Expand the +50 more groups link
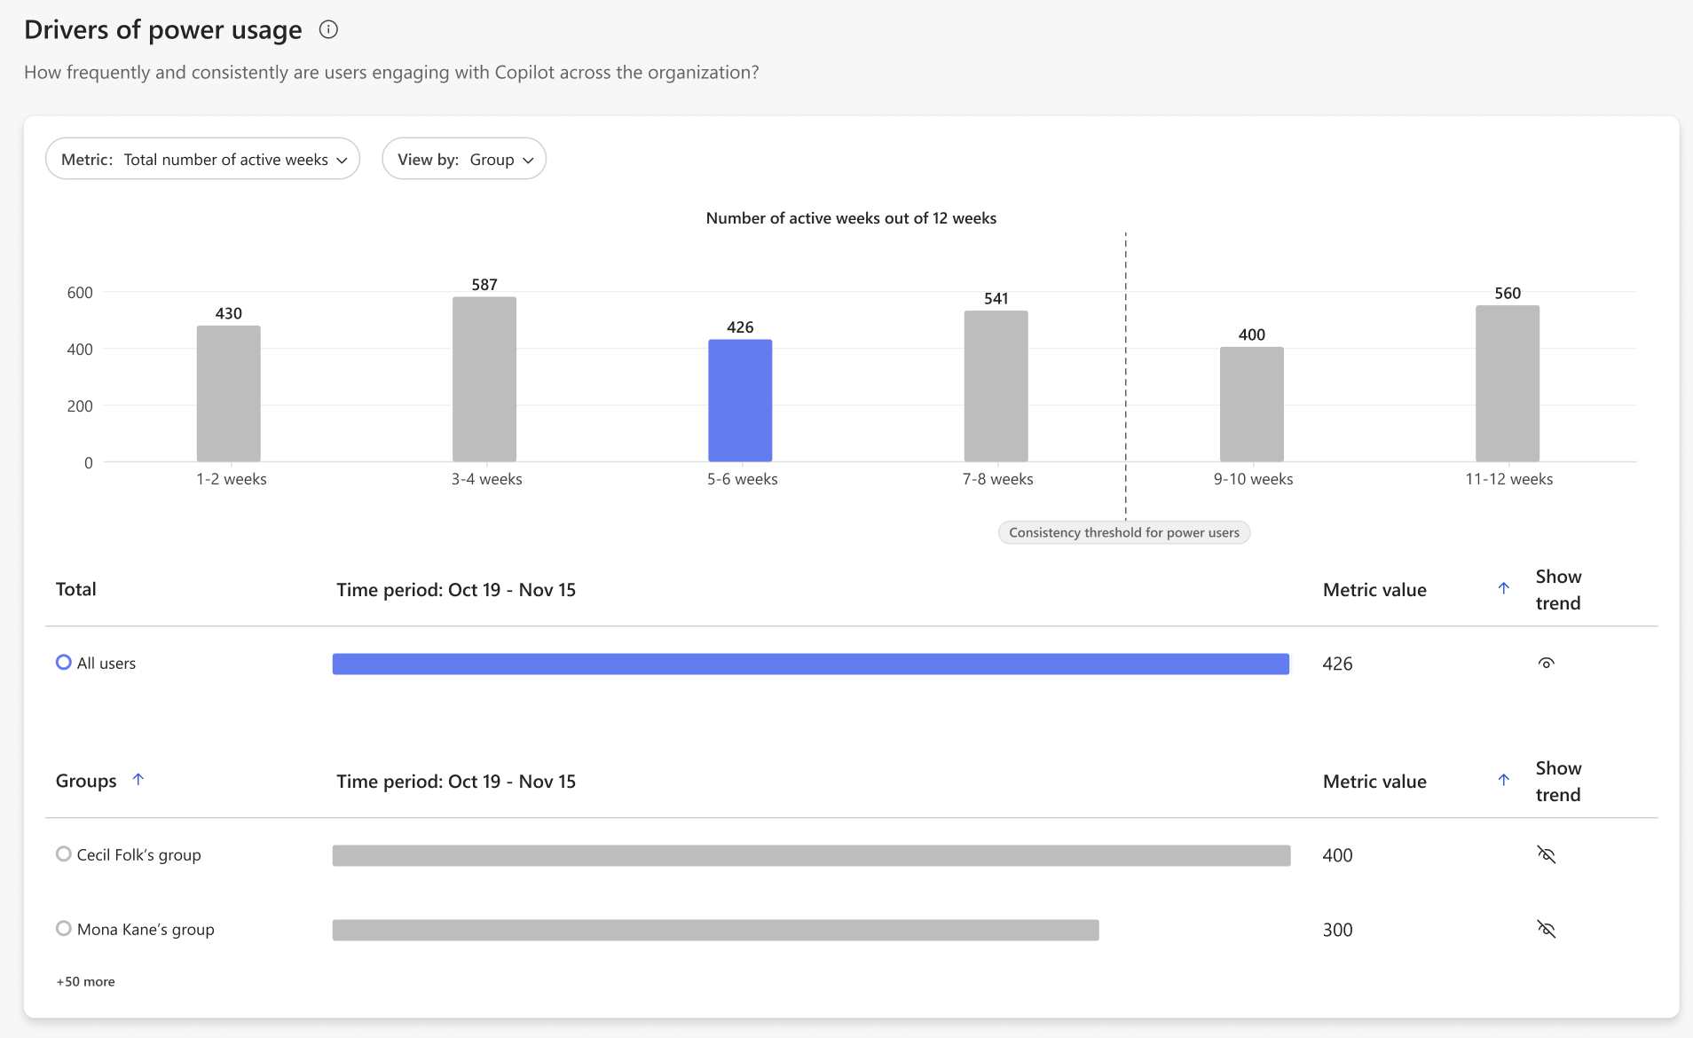 click(85, 981)
